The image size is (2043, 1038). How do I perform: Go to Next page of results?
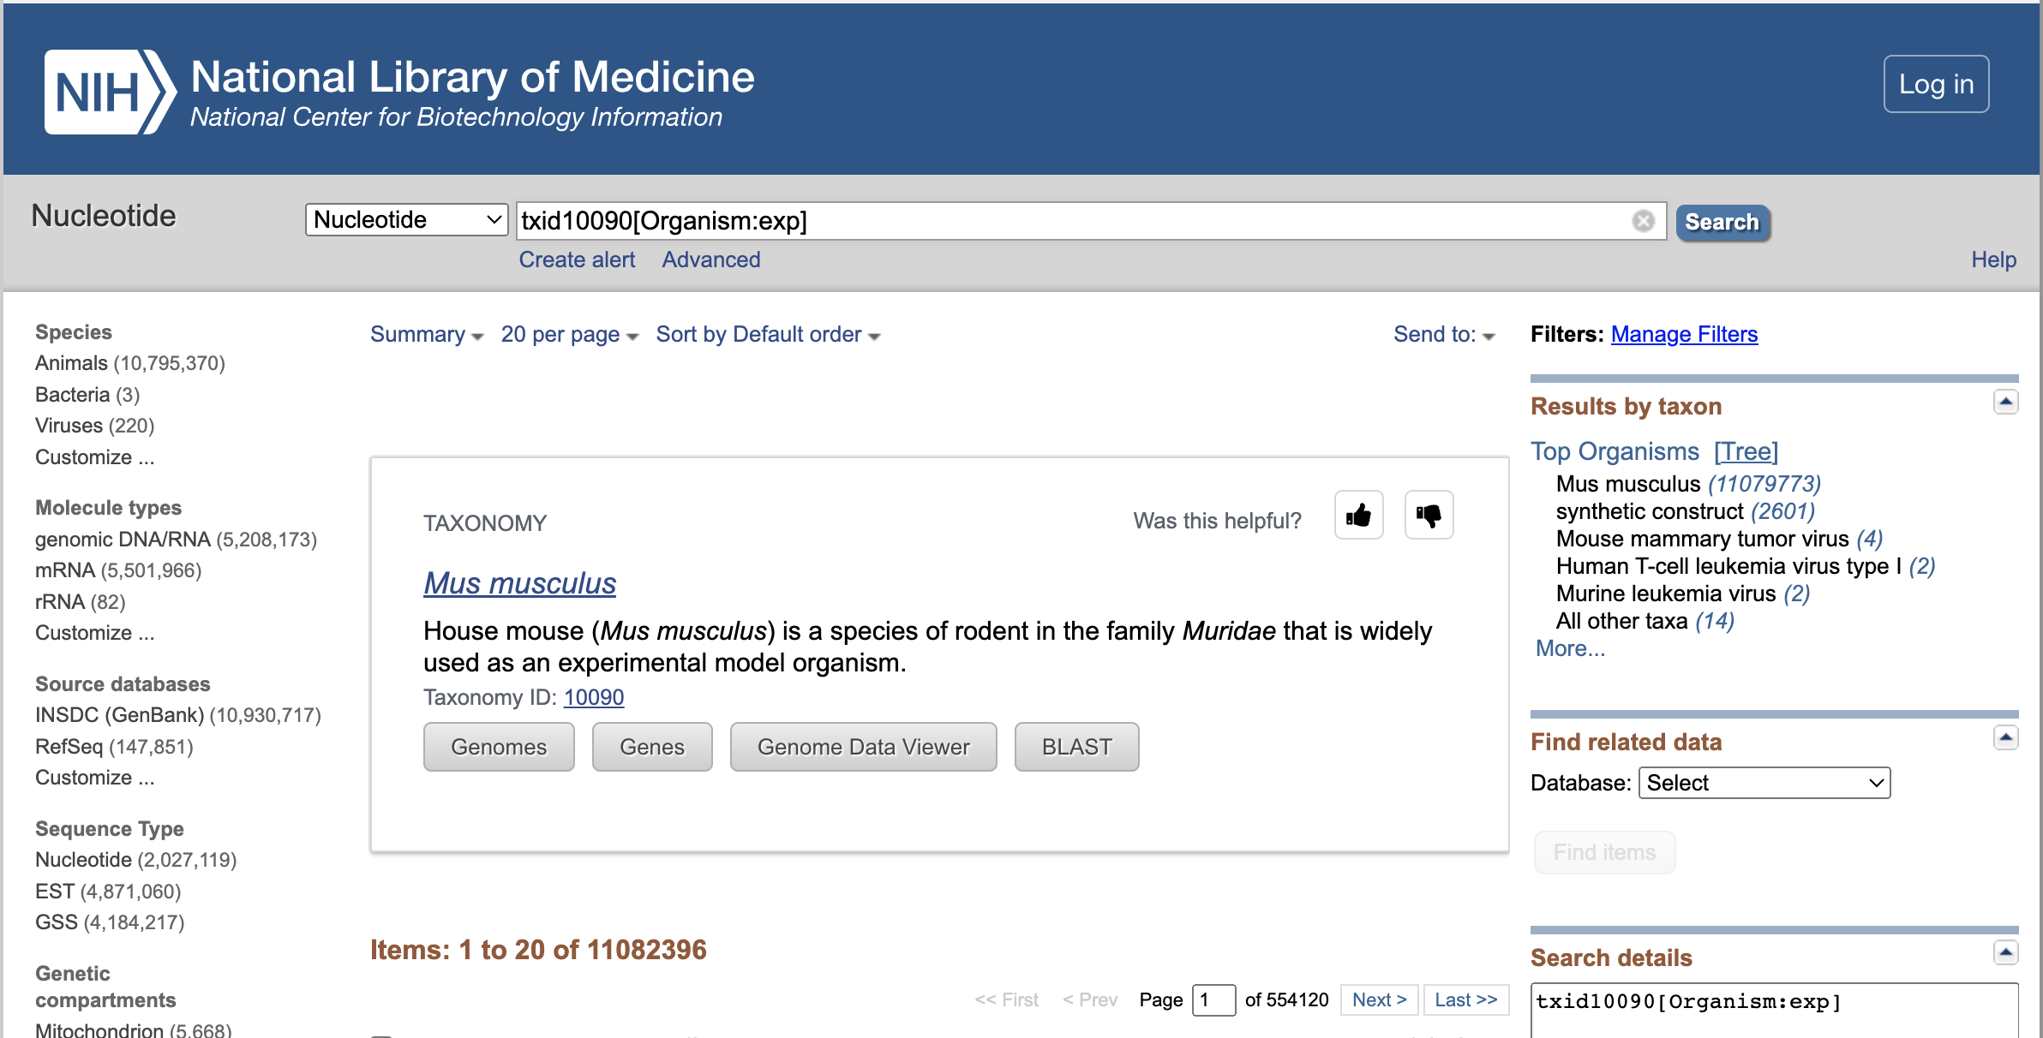pyautogui.click(x=1379, y=999)
